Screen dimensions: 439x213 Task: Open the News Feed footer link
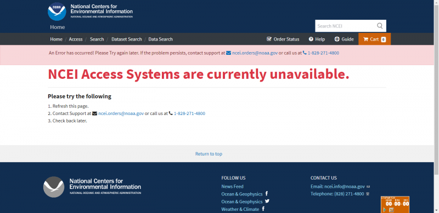232,187
